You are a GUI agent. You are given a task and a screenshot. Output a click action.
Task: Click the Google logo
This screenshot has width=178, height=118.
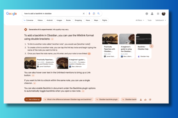pyautogui.click(x=12, y=14)
